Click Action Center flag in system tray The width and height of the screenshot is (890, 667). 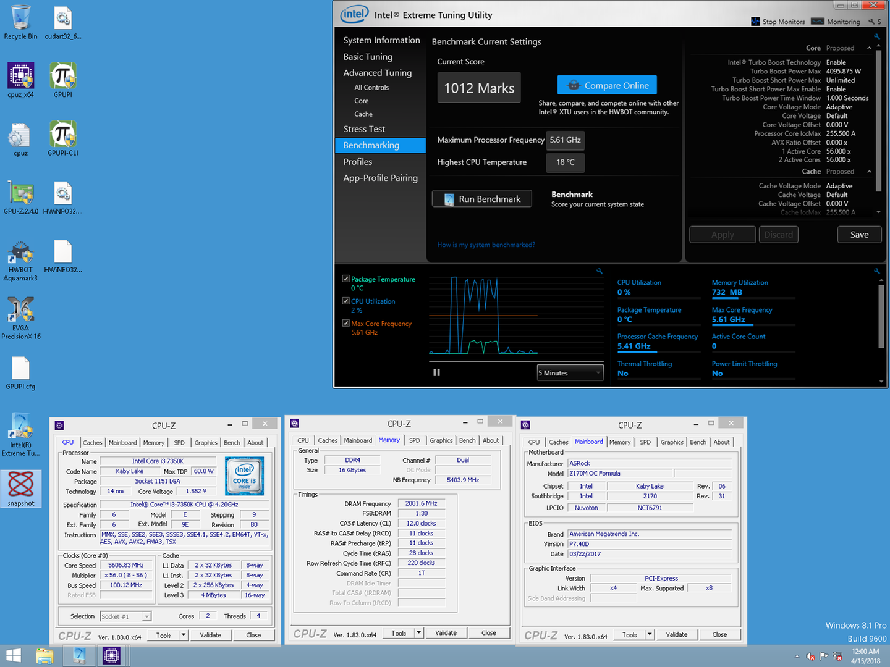823,656
